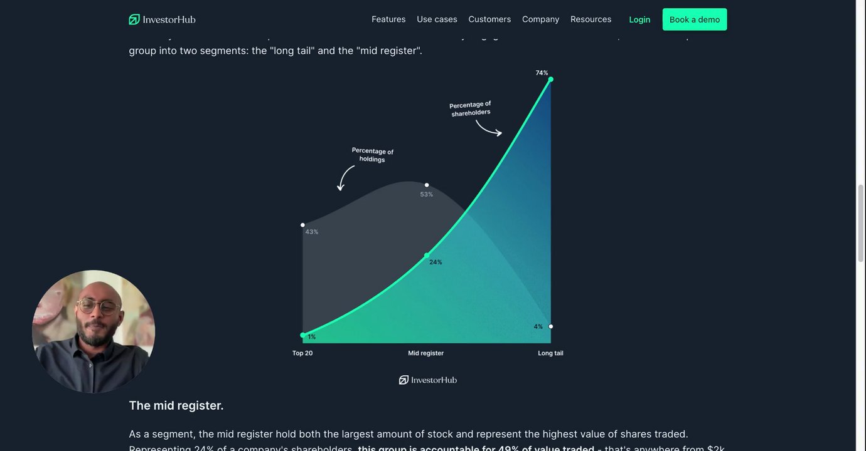This screenshot has width=866, height=451.
Task: Click the 24% green data point
Action: [427, 255]
